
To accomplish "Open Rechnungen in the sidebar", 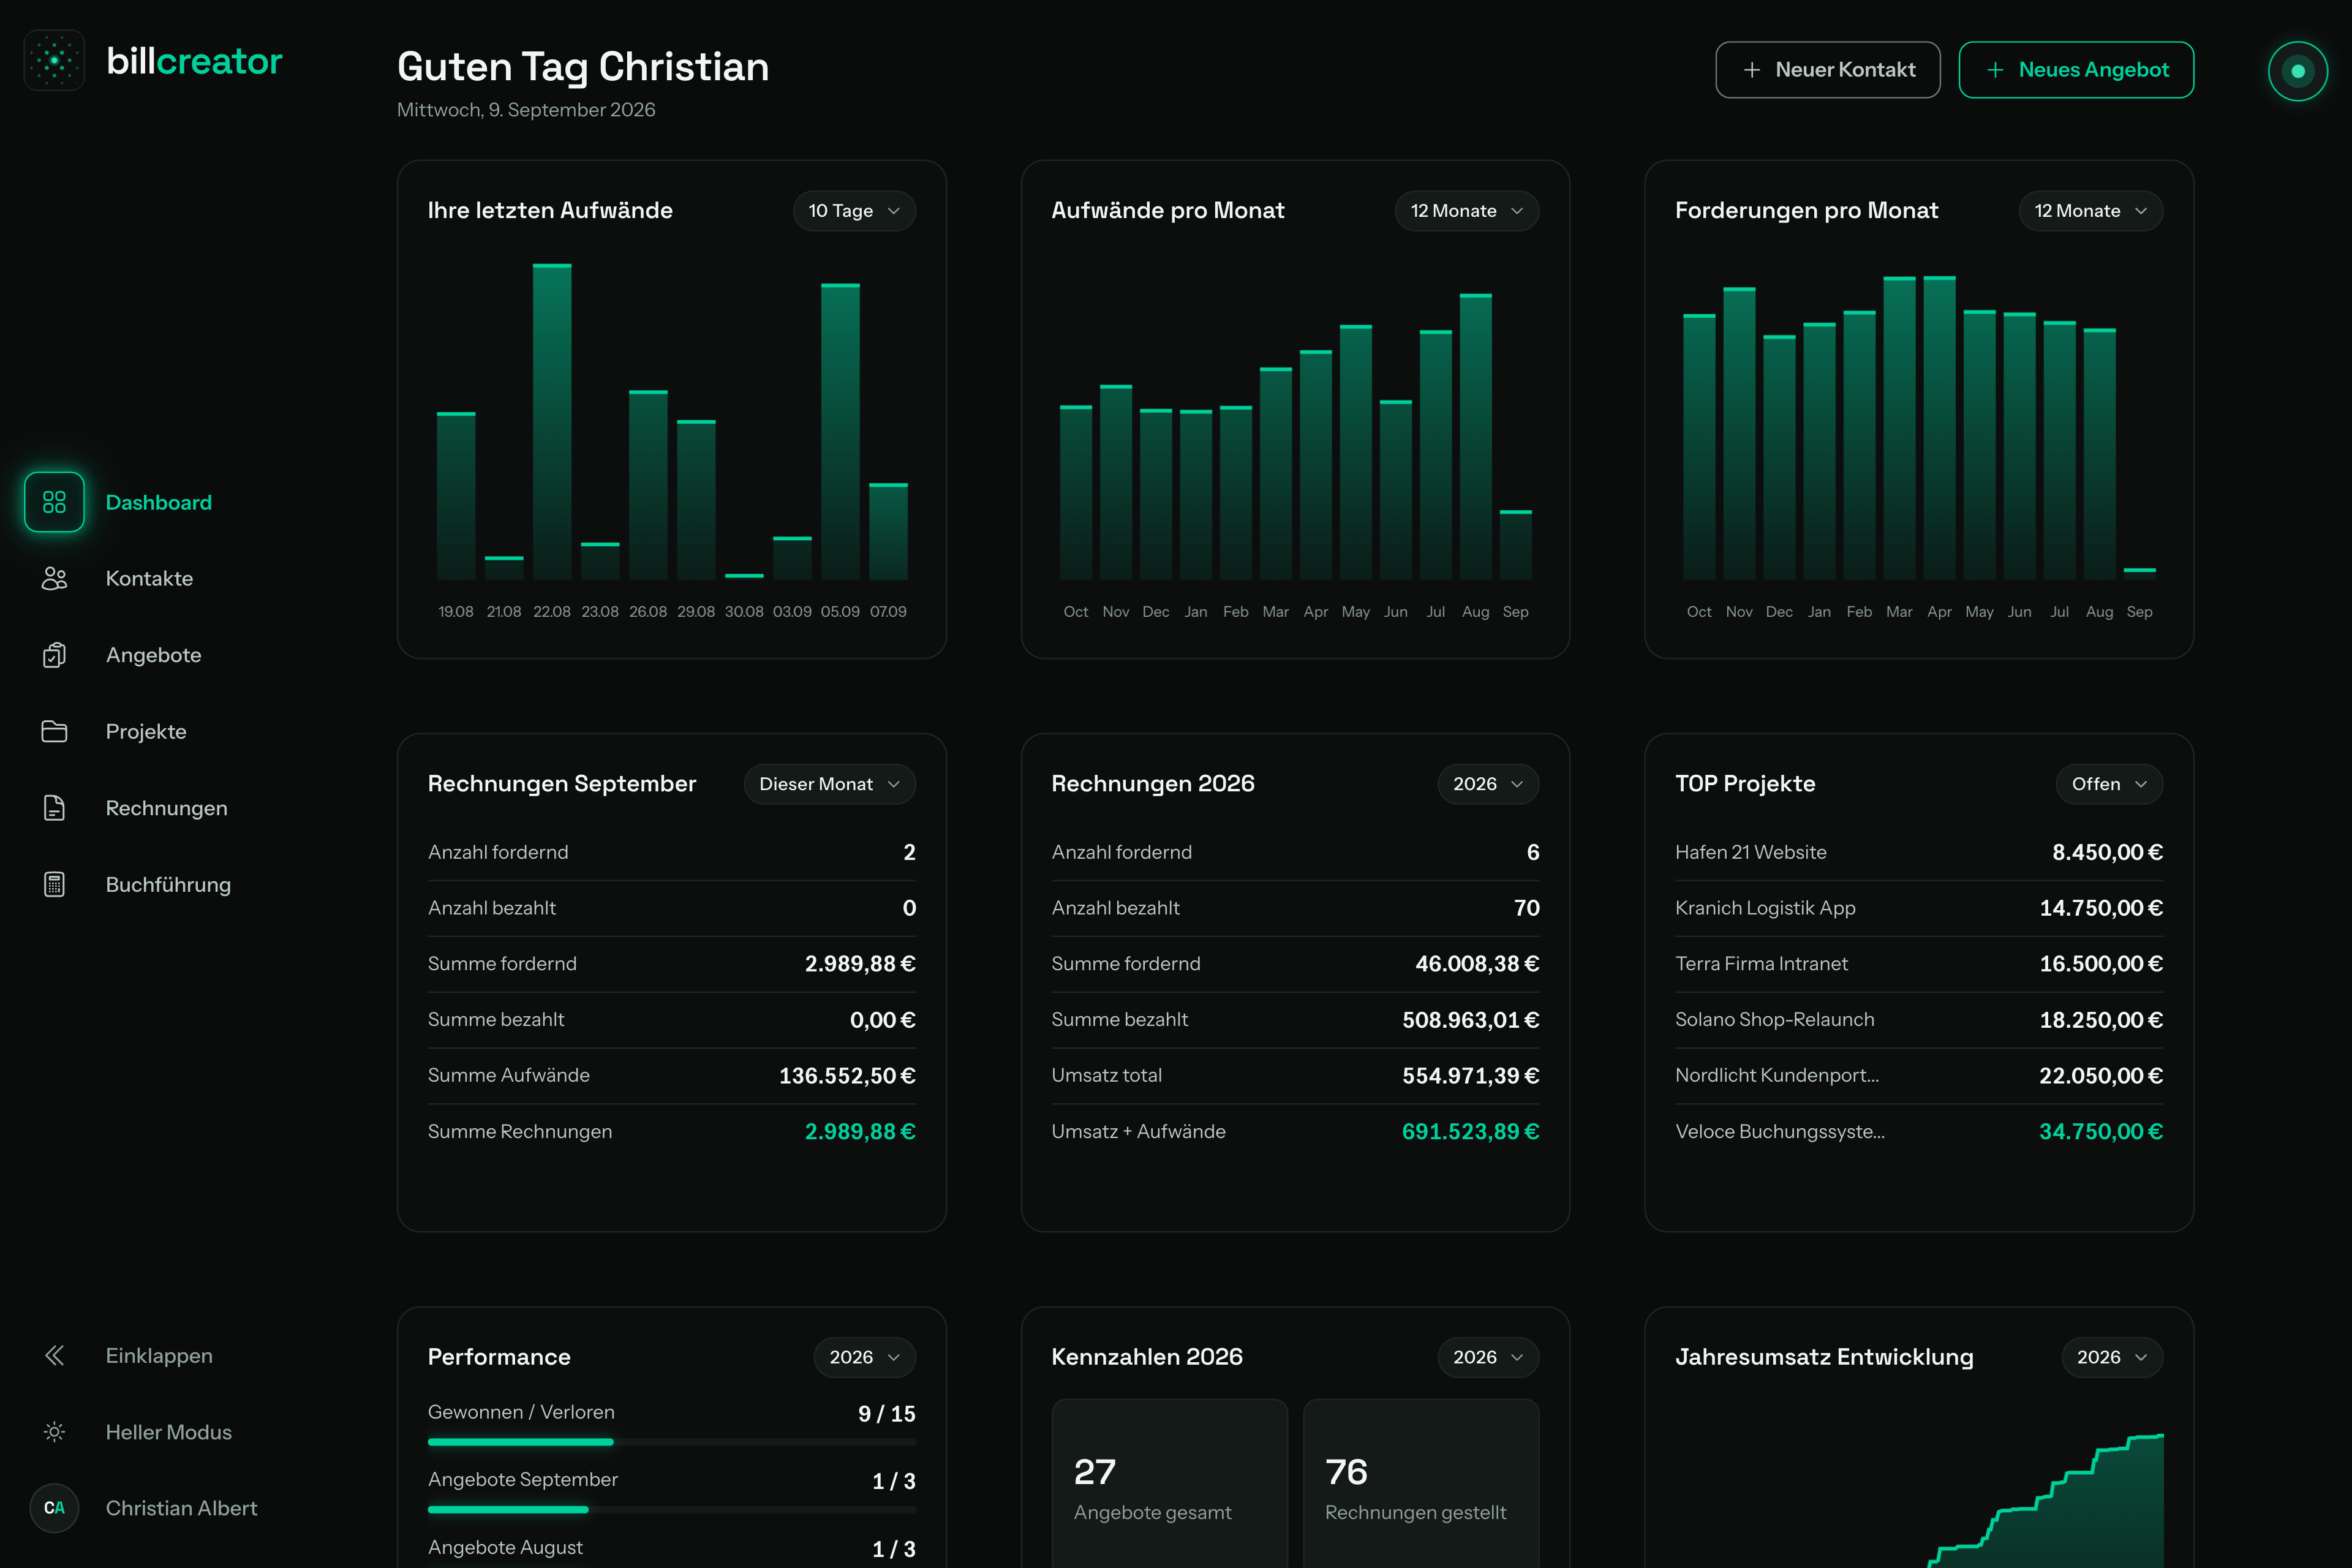I will (x=167, y=808).
